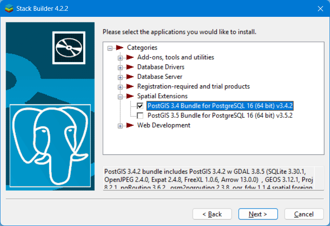The image size is (330, 226).
Task: Click the Database Server arrow icon
Action: (x=130, y=77)
